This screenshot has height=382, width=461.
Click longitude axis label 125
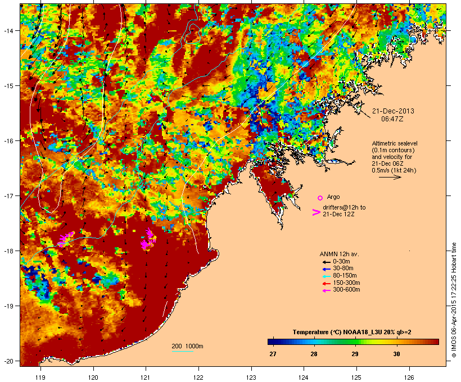356,378
